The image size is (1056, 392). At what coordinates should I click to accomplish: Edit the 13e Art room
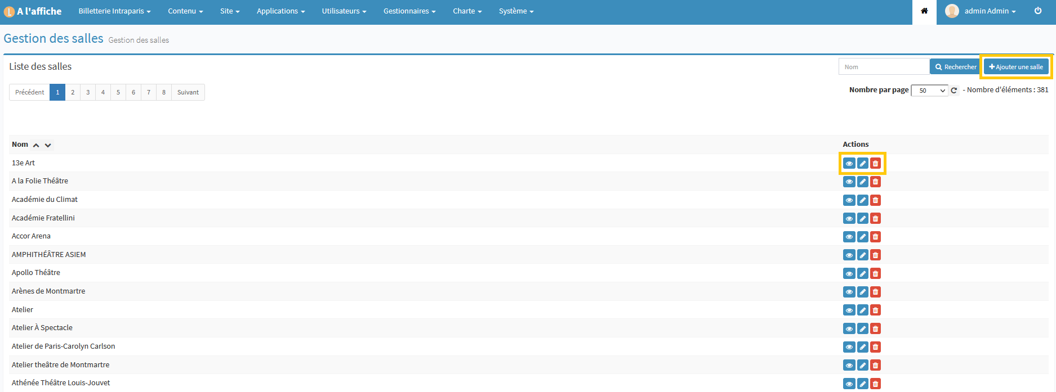(x=862, y=164)
